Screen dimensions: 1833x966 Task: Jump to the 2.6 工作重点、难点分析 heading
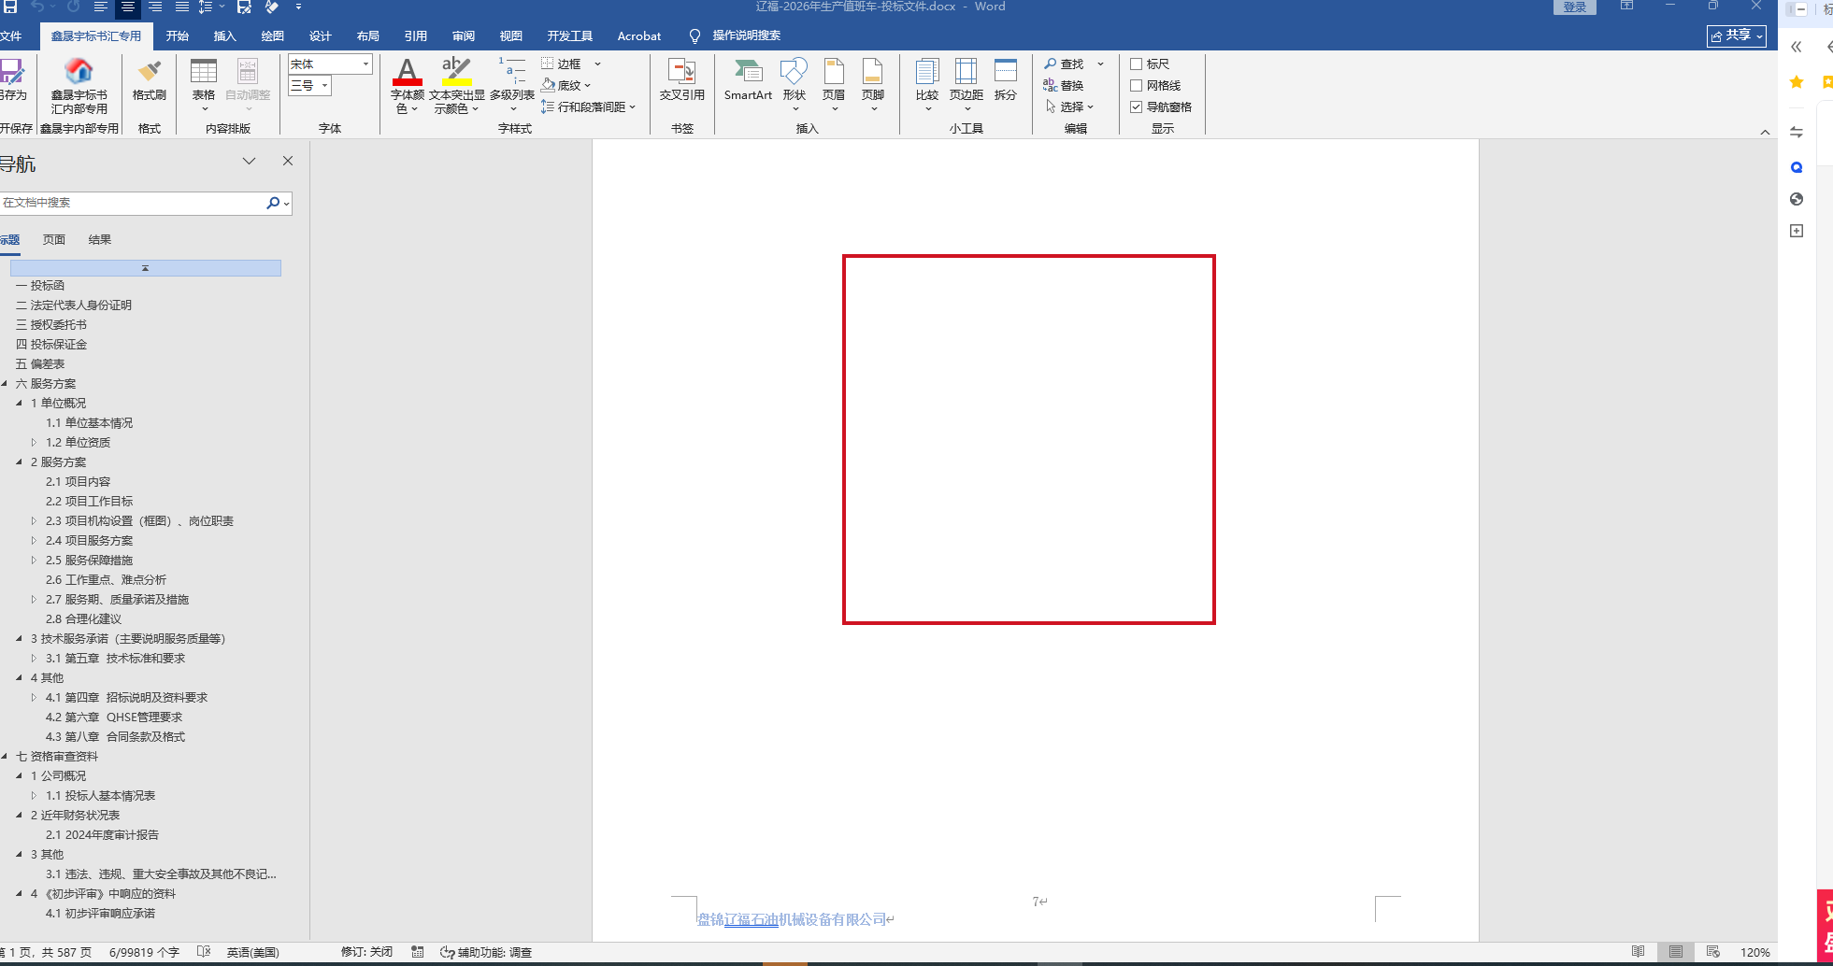click(x=107, y=579)
